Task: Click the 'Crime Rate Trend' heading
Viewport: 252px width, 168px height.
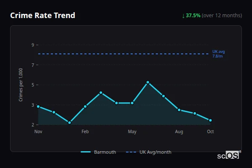Action: (42, 16)
